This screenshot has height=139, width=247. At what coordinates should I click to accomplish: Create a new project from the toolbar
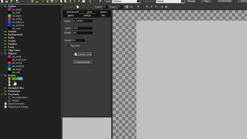click(x=2, y=2)
